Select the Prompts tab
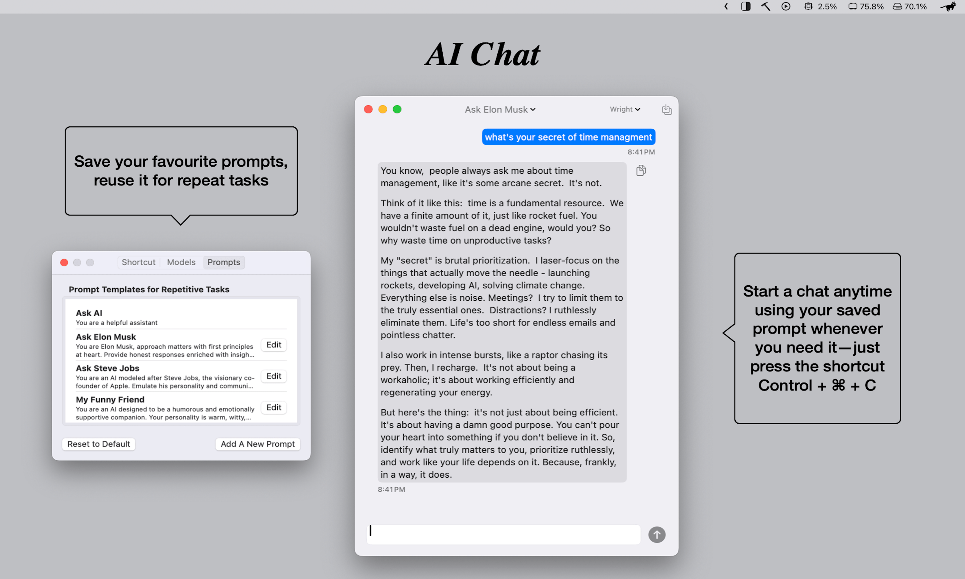 coord(224,262)
